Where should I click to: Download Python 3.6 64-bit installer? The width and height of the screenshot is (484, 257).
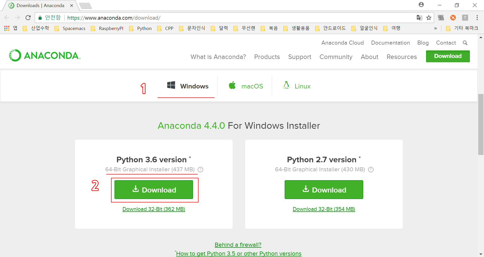[x=154, y=190]
